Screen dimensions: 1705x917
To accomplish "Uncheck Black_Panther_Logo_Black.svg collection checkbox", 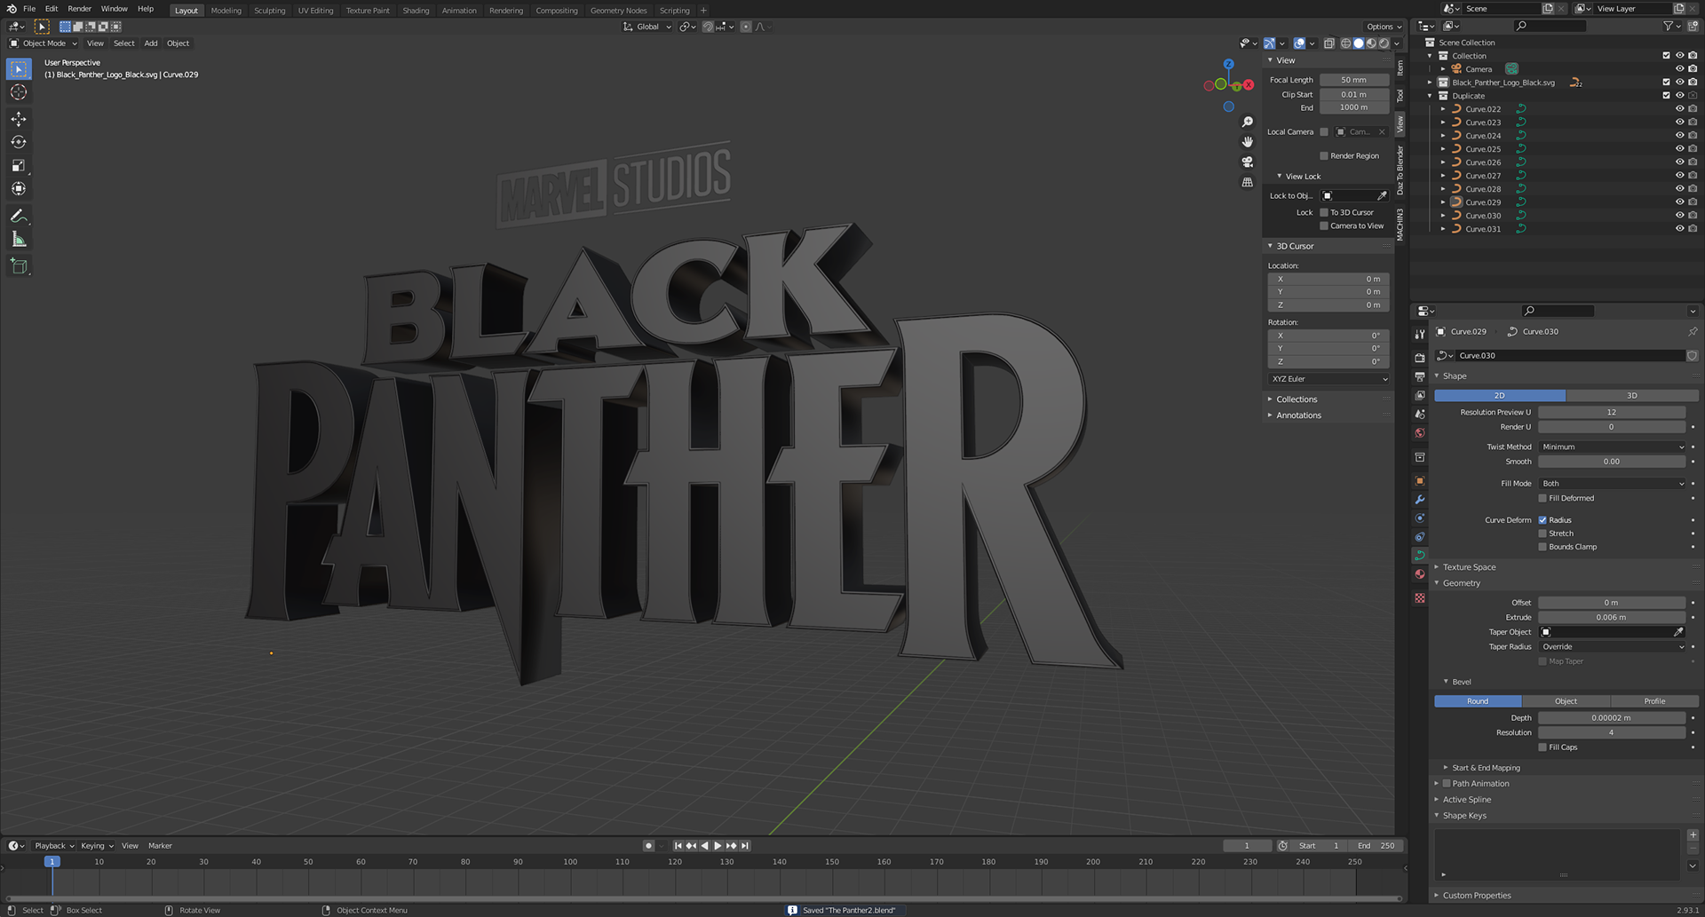I will point(1666,82).
